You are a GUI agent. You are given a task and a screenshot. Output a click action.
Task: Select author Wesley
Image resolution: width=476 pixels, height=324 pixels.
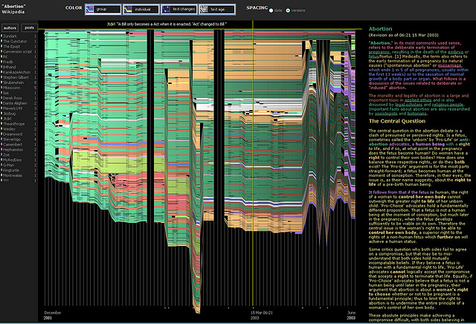tap(9, 129)
